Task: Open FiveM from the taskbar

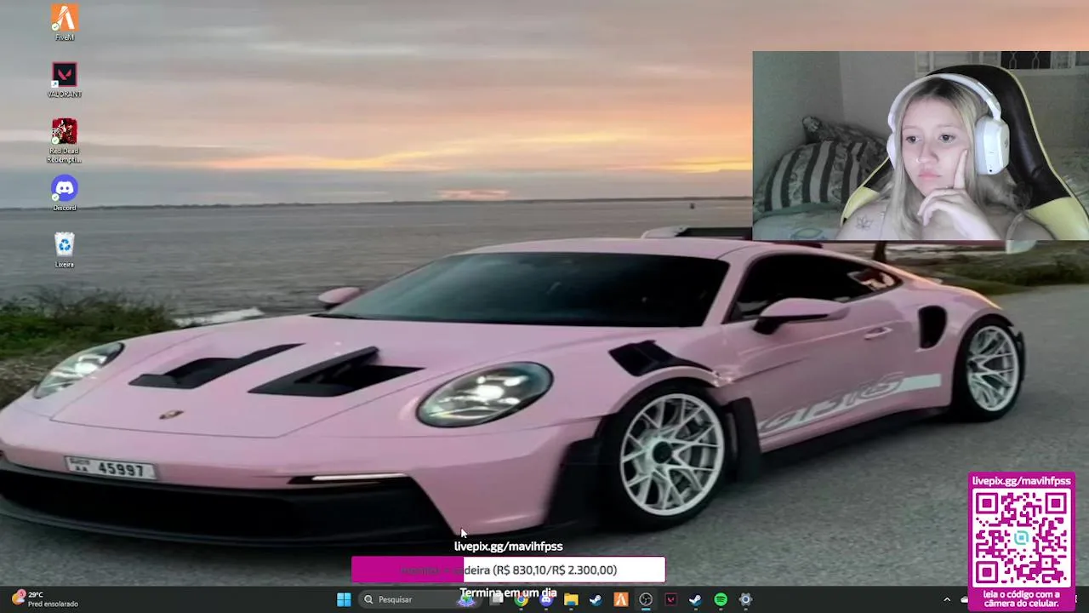Action: (621, 599)
